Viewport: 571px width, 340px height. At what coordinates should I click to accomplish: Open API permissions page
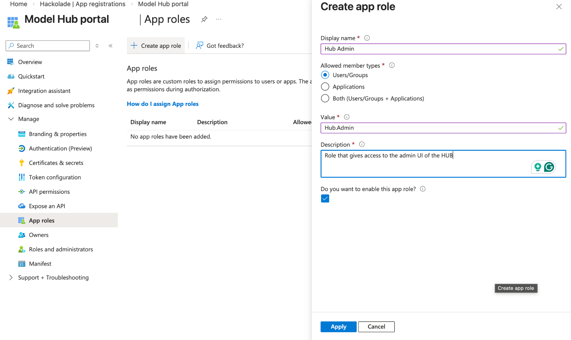click(x=49, y=192)
